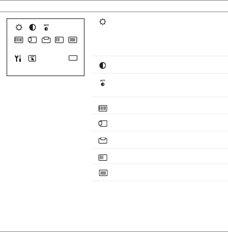Select the Contrast half-circle icon in the menu box
The image size is (228, 232).
coord(32,28)
